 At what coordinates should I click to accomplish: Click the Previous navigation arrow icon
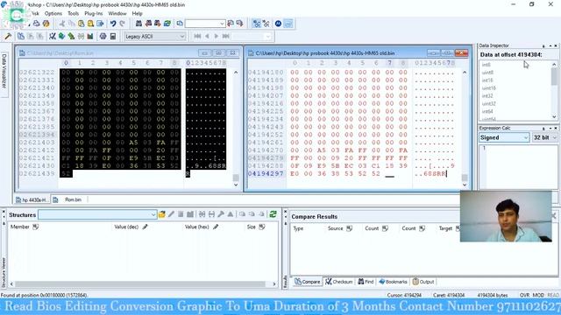point(207,37)
